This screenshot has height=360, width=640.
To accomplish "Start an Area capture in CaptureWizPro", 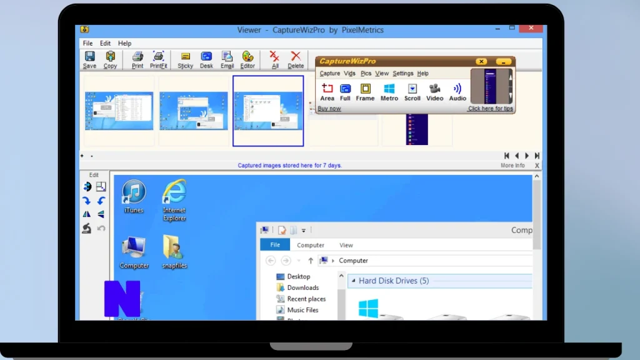I will (327, 92).
